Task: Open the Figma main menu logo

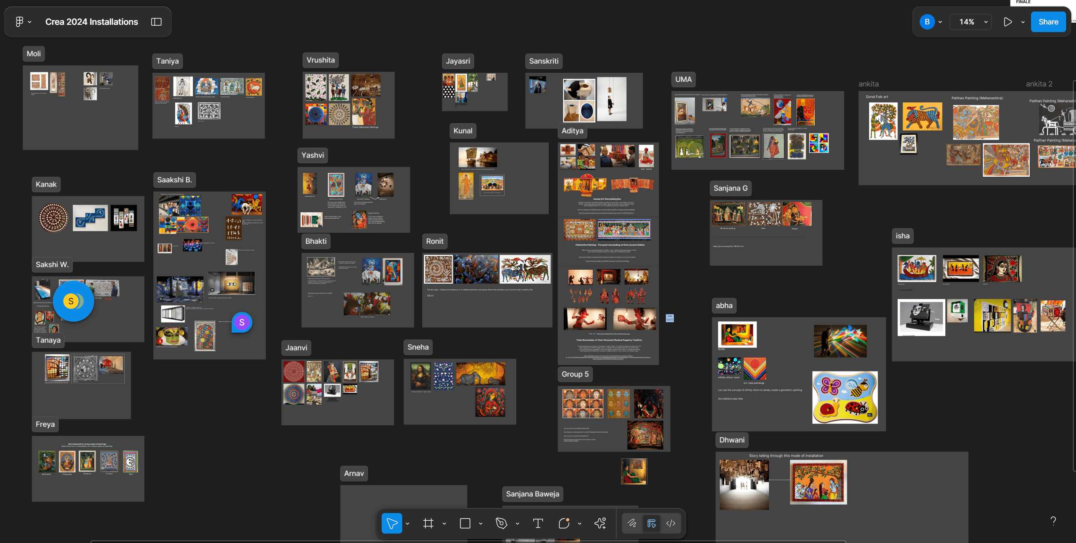Action: [x=20, y=22]
